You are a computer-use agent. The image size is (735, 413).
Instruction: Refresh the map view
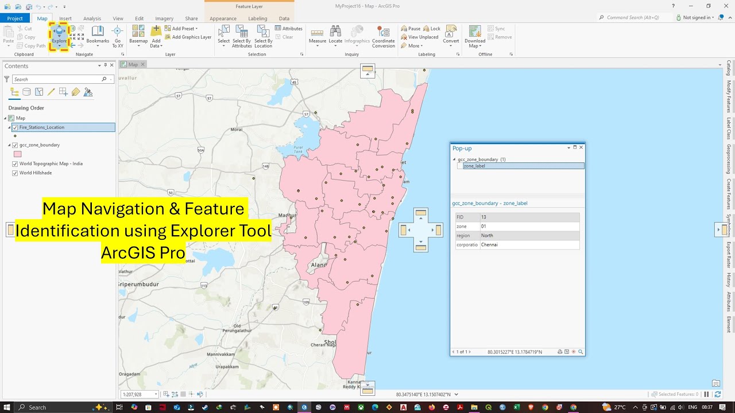pyautogui.click(x=718, y=395)
